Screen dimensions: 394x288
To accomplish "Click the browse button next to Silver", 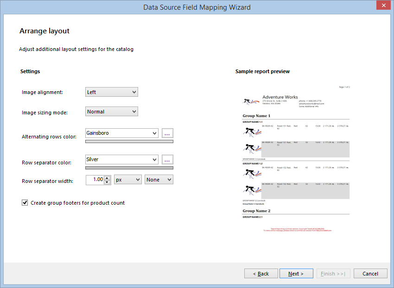I will pos(167,159).
